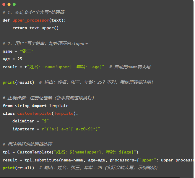Click the def keyword
The width and height of the screenshot is (195, 178).
pyautogui.click(x=6, y=20)
